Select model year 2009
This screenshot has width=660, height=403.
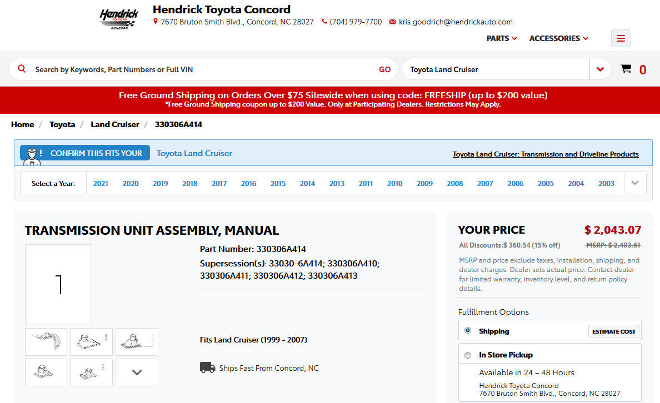coord(424,183)
